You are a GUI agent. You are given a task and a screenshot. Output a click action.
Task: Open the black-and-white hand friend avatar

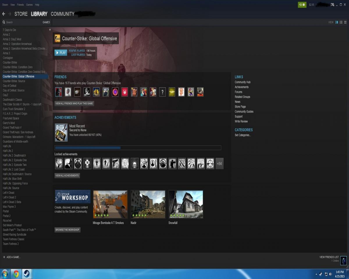[x=87, y=92]
